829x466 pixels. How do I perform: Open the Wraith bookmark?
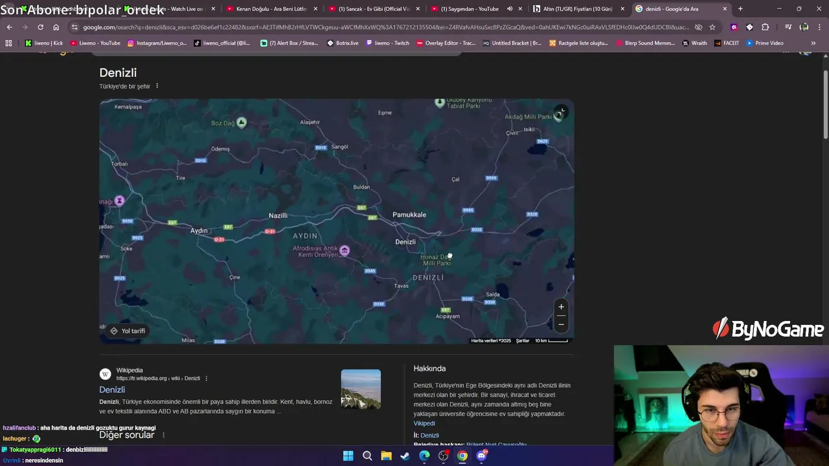[x=695, y=43]
